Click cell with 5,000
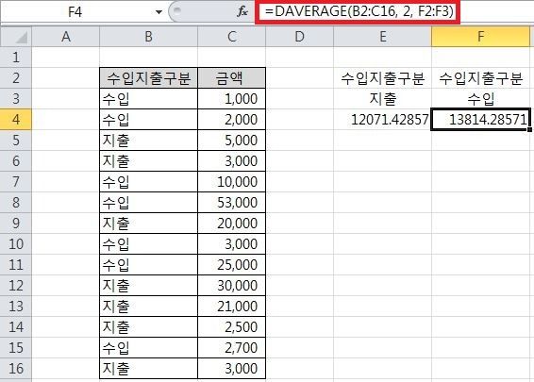 coord(231,141)
